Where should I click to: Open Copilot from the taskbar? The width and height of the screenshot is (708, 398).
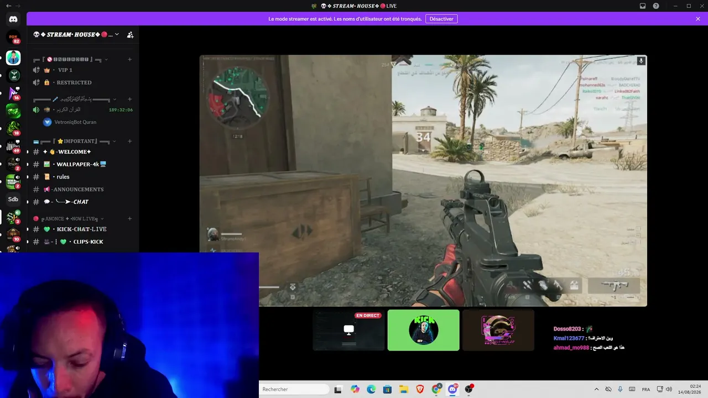point(355,389)
